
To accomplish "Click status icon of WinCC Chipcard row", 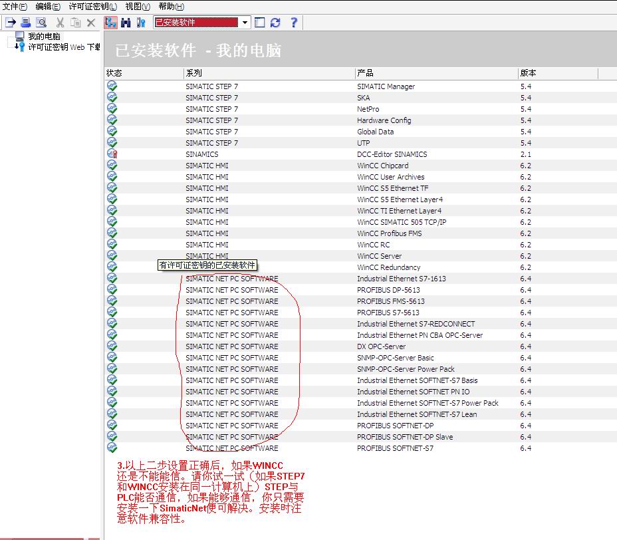I will (112, 166).
